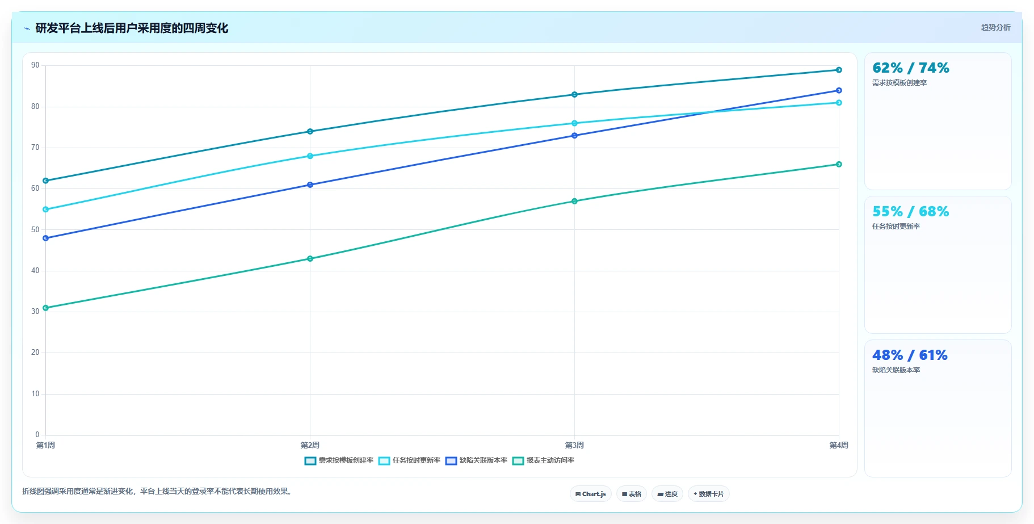Click the 趋势分析 tag in the header
1034x524 pixels.
tap(995, 27)
